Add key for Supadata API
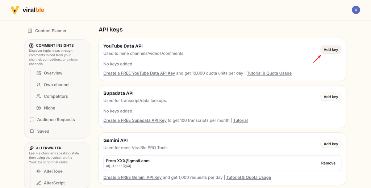This screenshot has height=188, width=371. pos(331,97)
